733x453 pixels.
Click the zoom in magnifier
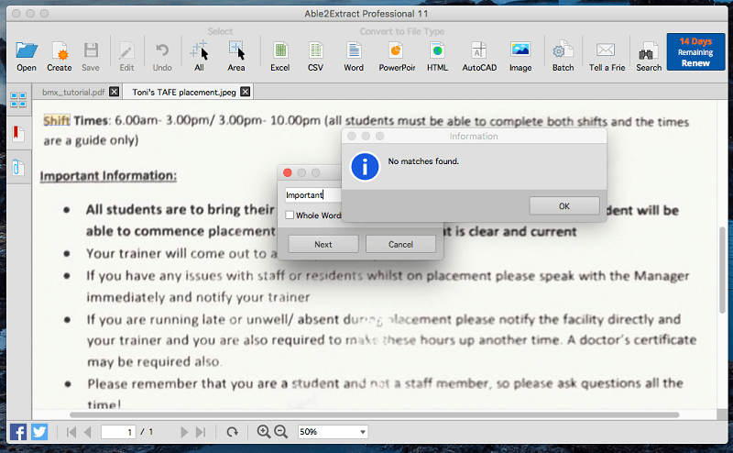(x=264, y=432)
